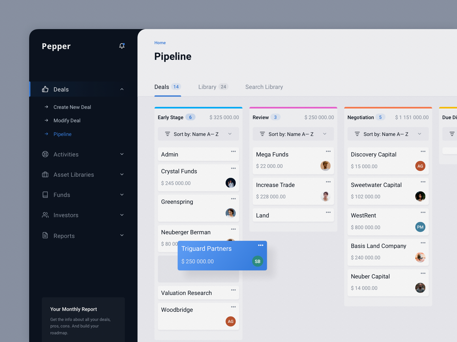Open more options on Increase Trade card
Image resolution: width=457 pixels, height=342 pixels.
coord(328,182)
